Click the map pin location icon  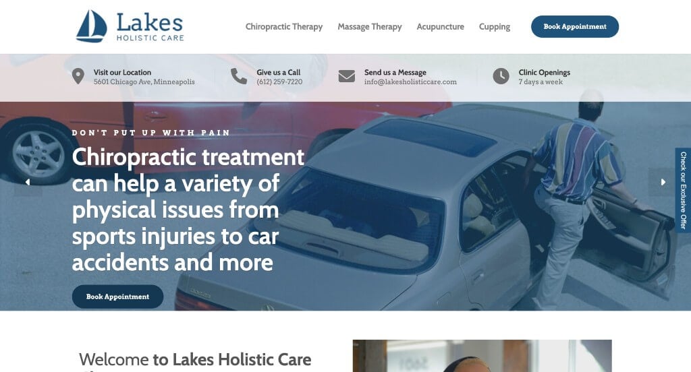(78, 76)
